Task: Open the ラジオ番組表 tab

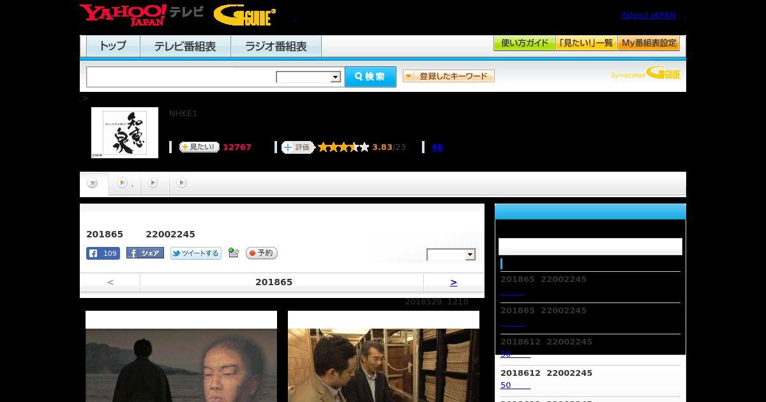Action: tap(276, 47)
